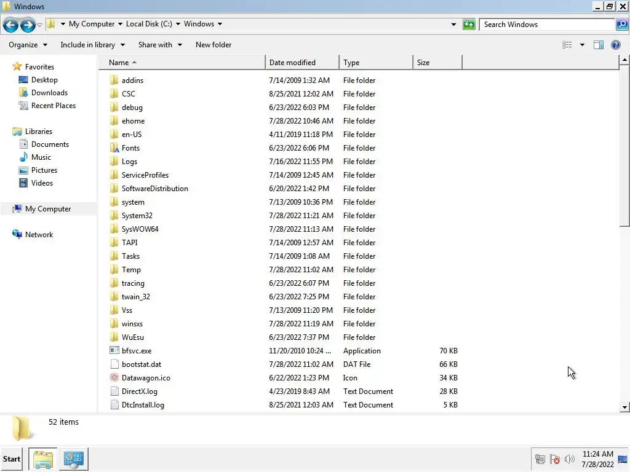
Task: Click the ServiceProfiles folder name
Action: [x=145, y=175]
